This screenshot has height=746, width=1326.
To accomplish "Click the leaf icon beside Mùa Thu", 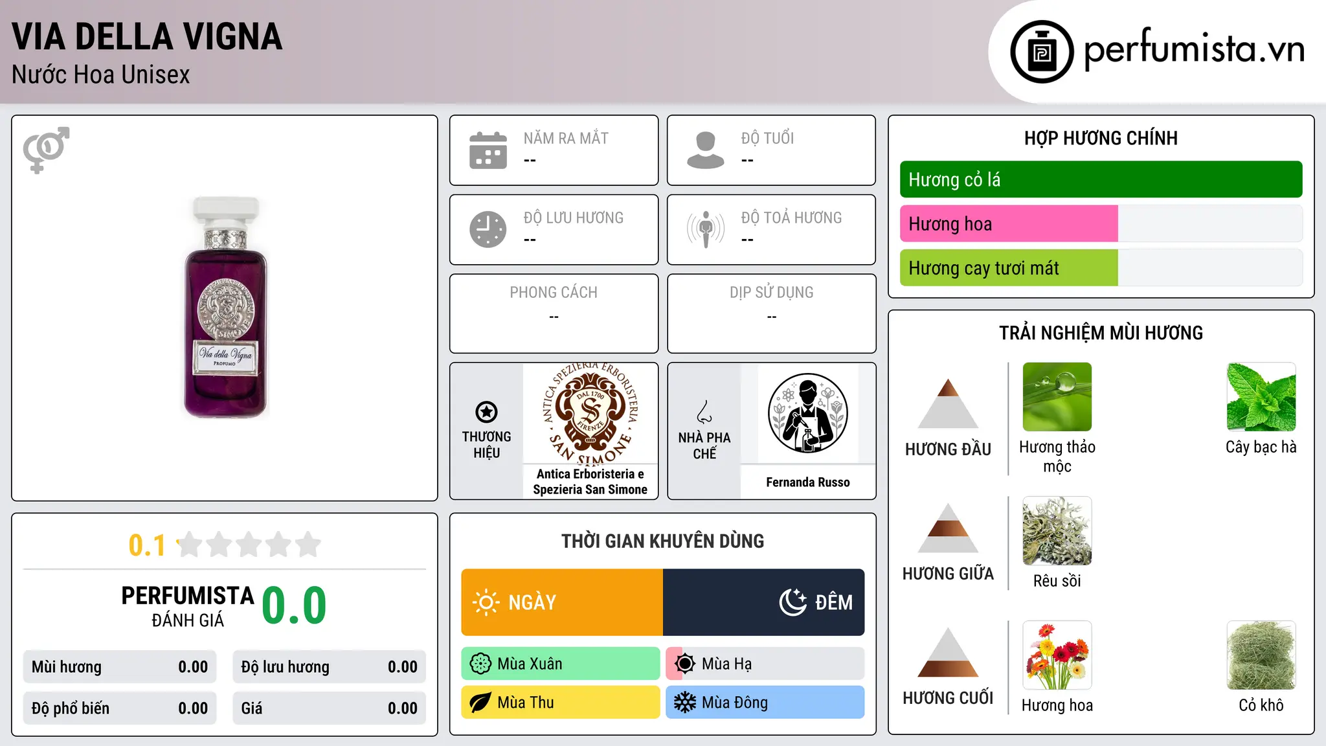I will click(480, 703).
